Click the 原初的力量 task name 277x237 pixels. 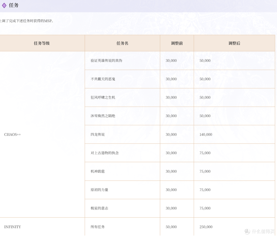tap(99, 190)
